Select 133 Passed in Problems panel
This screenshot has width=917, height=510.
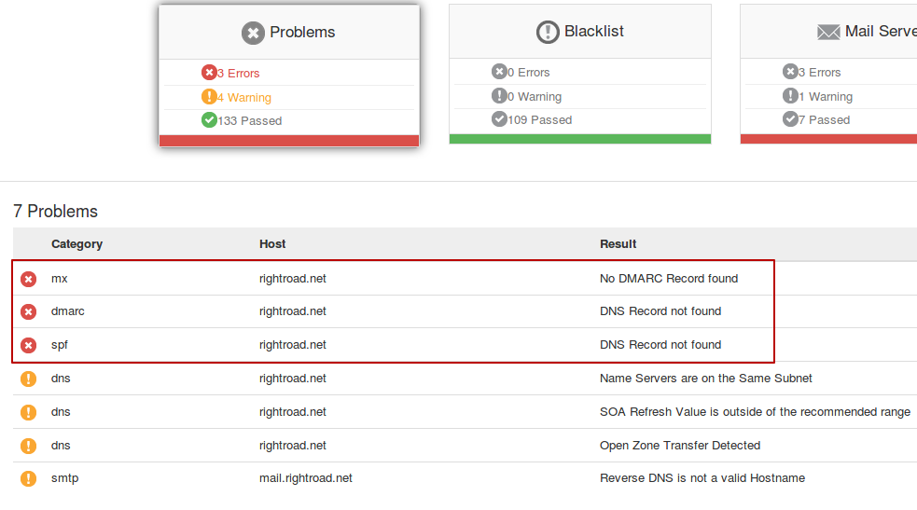click(x=249, y=120)
